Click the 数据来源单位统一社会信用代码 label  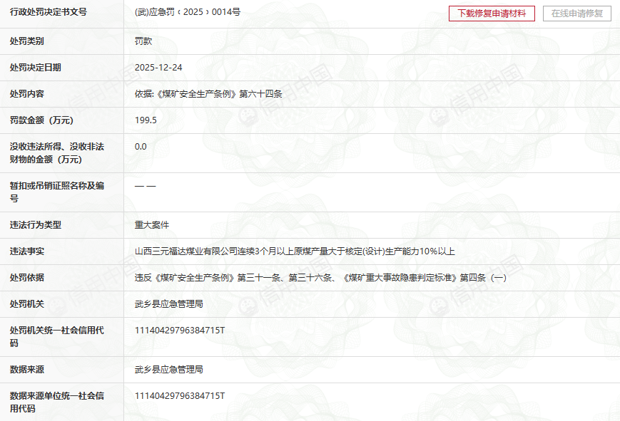57,402
